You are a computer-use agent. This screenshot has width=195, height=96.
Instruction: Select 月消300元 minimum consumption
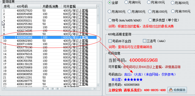coord(109,12)
